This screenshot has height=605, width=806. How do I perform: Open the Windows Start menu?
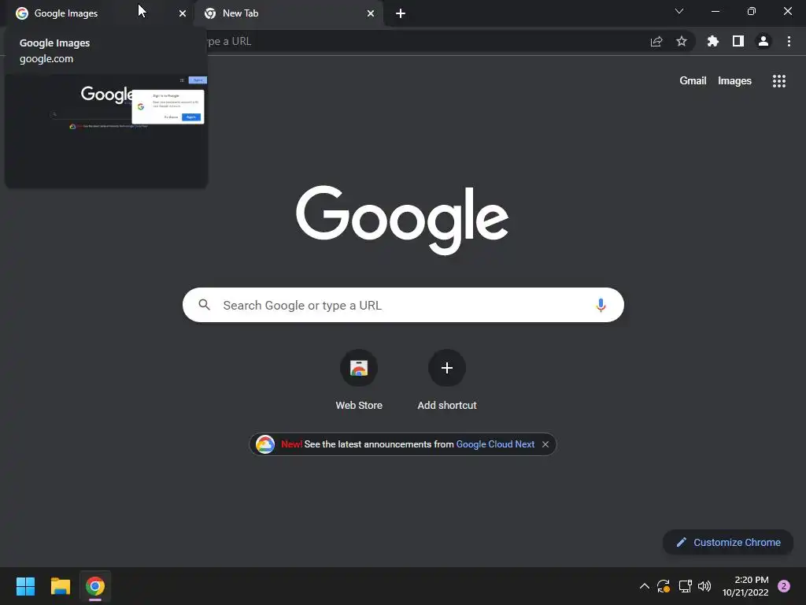point(25,586)
